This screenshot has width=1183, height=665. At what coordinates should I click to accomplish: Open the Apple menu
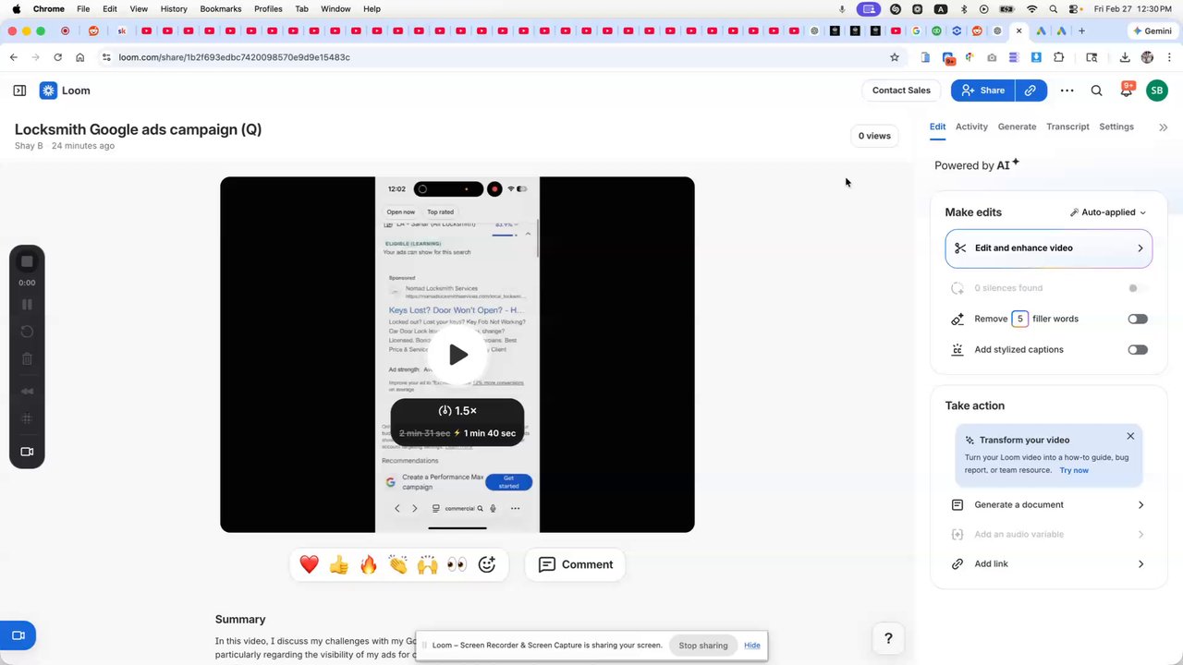tap(16, 8)
